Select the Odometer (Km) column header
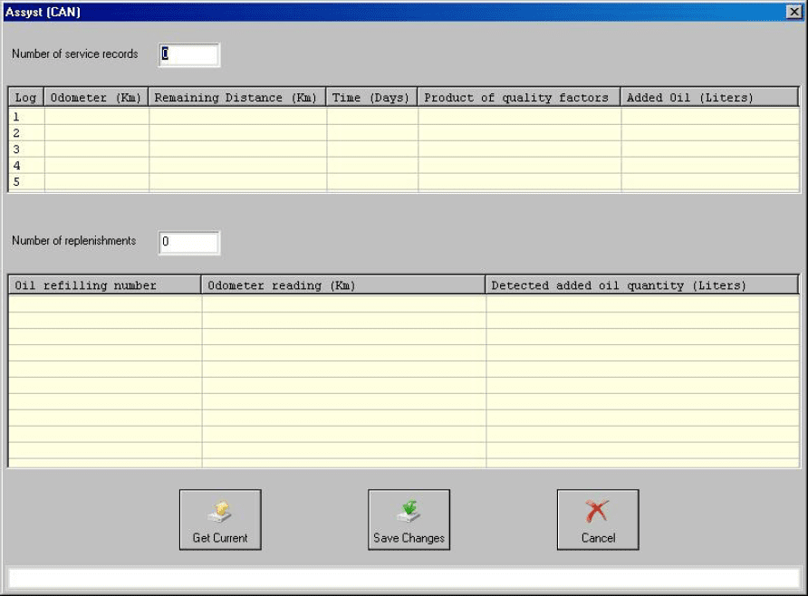Screen dimensions: 808x596 96,98
